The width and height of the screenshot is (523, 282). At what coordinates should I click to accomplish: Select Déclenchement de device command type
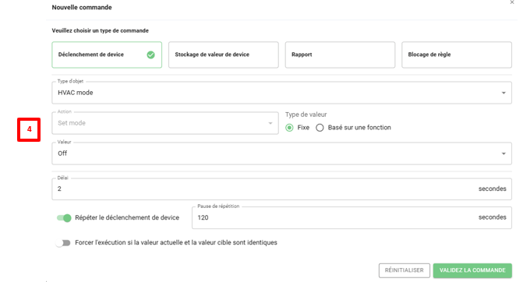(107, 55)
